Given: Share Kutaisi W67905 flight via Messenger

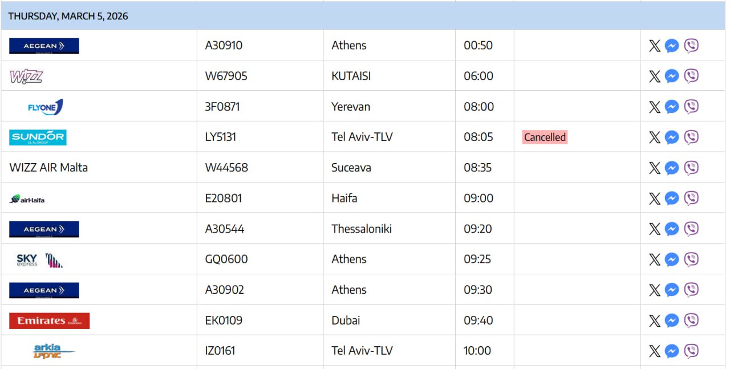Looking at the screenshot, I should coord(672,76).
